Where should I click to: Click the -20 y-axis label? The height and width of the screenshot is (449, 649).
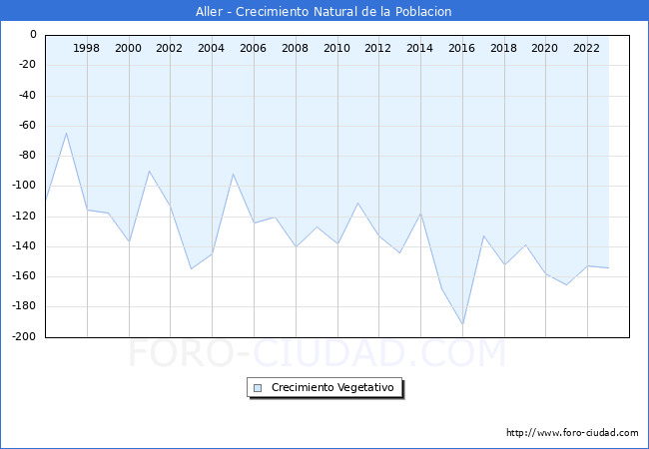(x=27, y=65)
